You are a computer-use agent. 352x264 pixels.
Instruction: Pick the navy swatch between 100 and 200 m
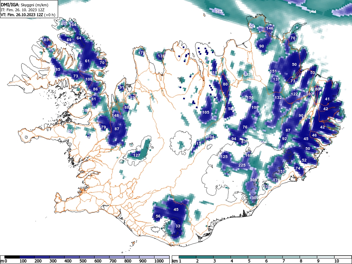[x=27, y=257]
